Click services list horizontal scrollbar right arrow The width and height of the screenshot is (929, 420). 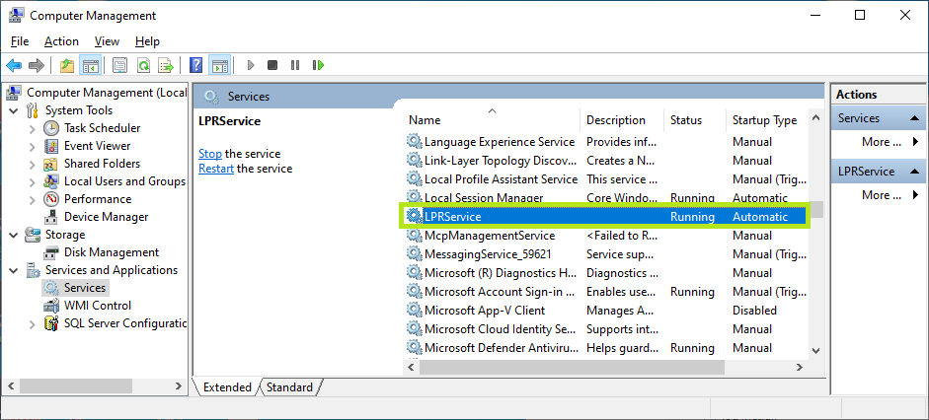coord(800,368)
